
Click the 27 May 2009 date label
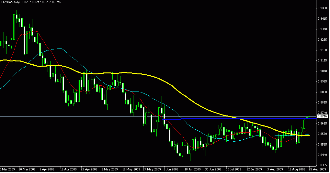pyautogui.click(x=152, y=169)
